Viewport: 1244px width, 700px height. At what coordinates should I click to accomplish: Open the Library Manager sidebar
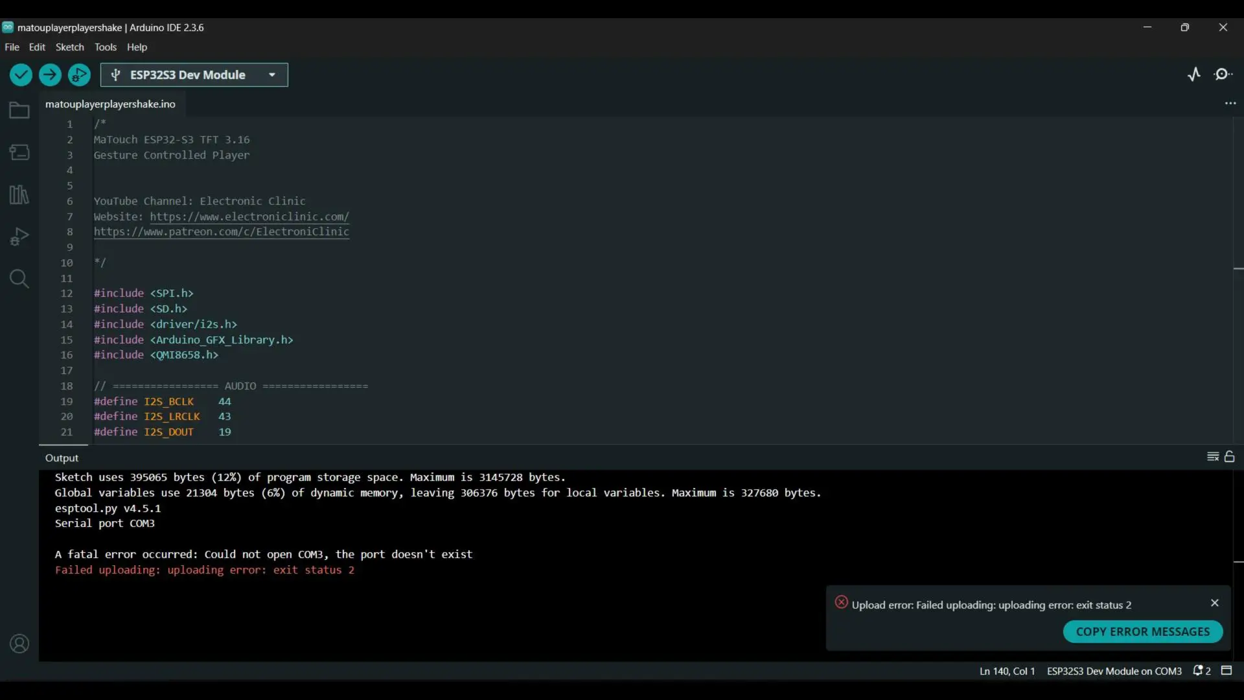click(19, 194)
